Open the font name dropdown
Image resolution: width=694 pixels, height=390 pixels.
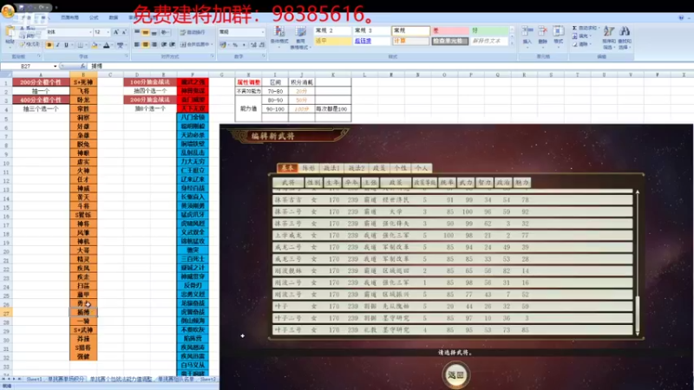(90, 32)
